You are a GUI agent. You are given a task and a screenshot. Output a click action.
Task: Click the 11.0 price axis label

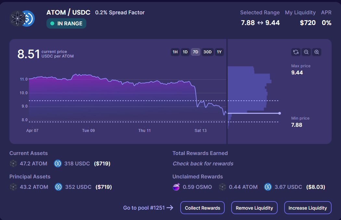[24, 79]
